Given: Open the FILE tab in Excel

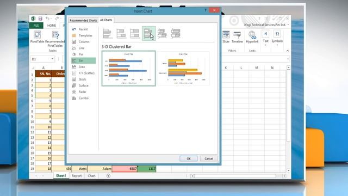Looking at the screenshot, I should (36, 26).
